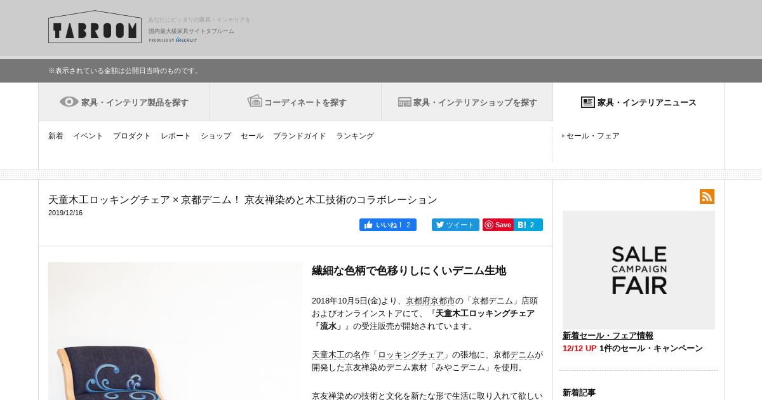762x400 pixels.
Task: Click the rocking chair article photo
Action: tap(175, 331)
